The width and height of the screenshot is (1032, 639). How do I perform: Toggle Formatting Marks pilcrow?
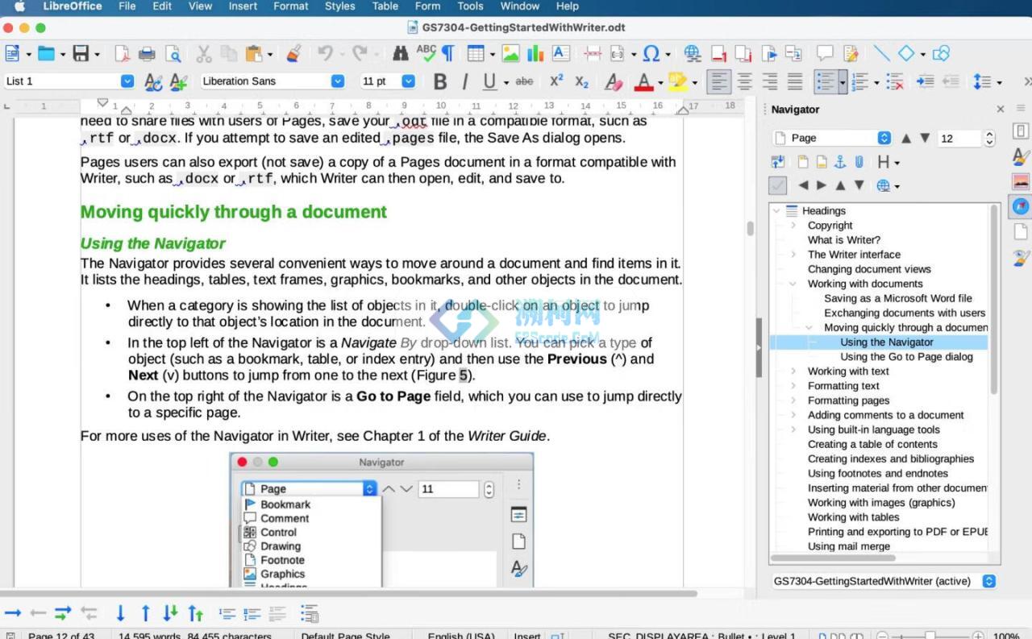447,54
